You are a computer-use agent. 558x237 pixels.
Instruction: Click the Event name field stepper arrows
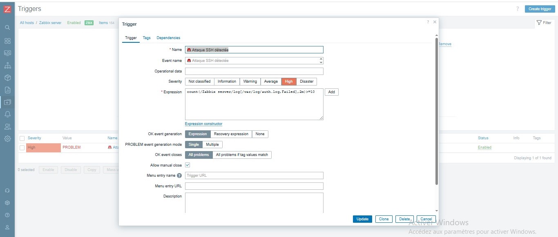click(321, 61)
